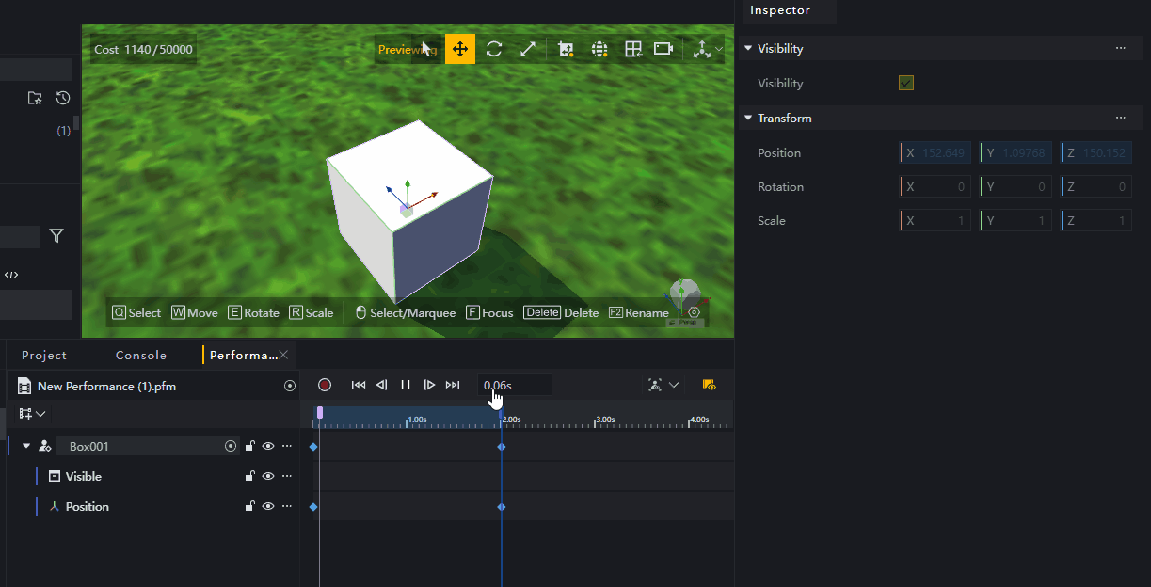This screenshot has width=1151, height=587.
Task: Open the Project tab
Action: tap(43, 355)
